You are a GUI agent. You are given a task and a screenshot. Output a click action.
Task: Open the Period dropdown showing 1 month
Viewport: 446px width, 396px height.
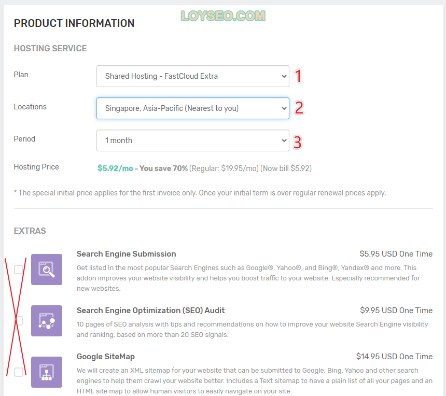pos(192,140)
